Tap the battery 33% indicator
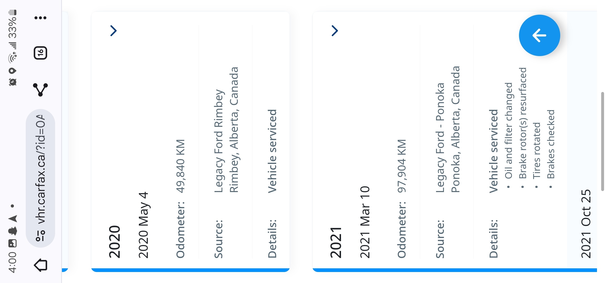 [12, 24]
